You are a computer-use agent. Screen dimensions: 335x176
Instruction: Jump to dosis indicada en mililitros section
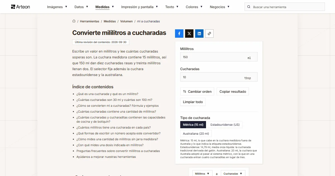tap(110, 145)
